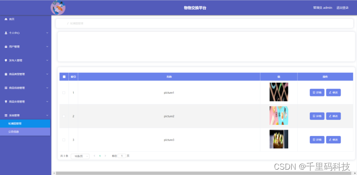Open the 10条/页 page size dropdown
This screenshot has height=175, width=357.
[80, 156]
